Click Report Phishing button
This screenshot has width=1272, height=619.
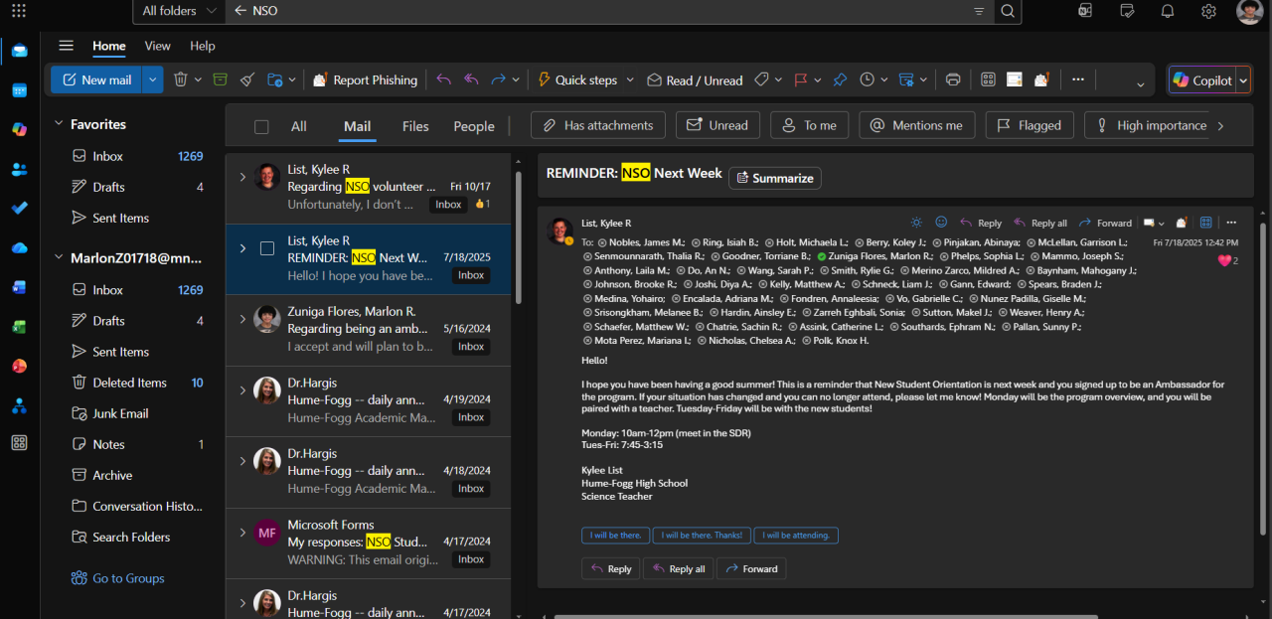(365, 79)
